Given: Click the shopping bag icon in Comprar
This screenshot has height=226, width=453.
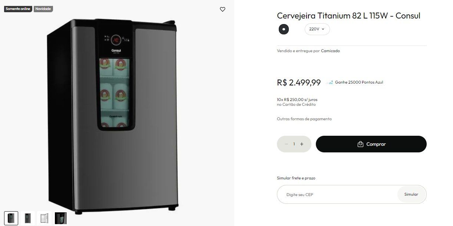Looking at the screenshot, I should (360, 144).
